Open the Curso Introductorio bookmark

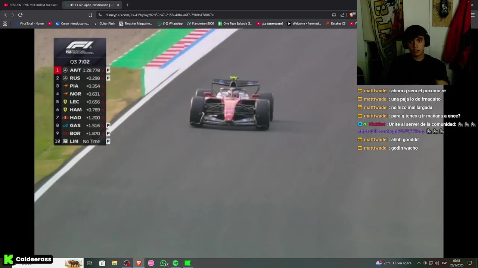click(x=72, y=23)
